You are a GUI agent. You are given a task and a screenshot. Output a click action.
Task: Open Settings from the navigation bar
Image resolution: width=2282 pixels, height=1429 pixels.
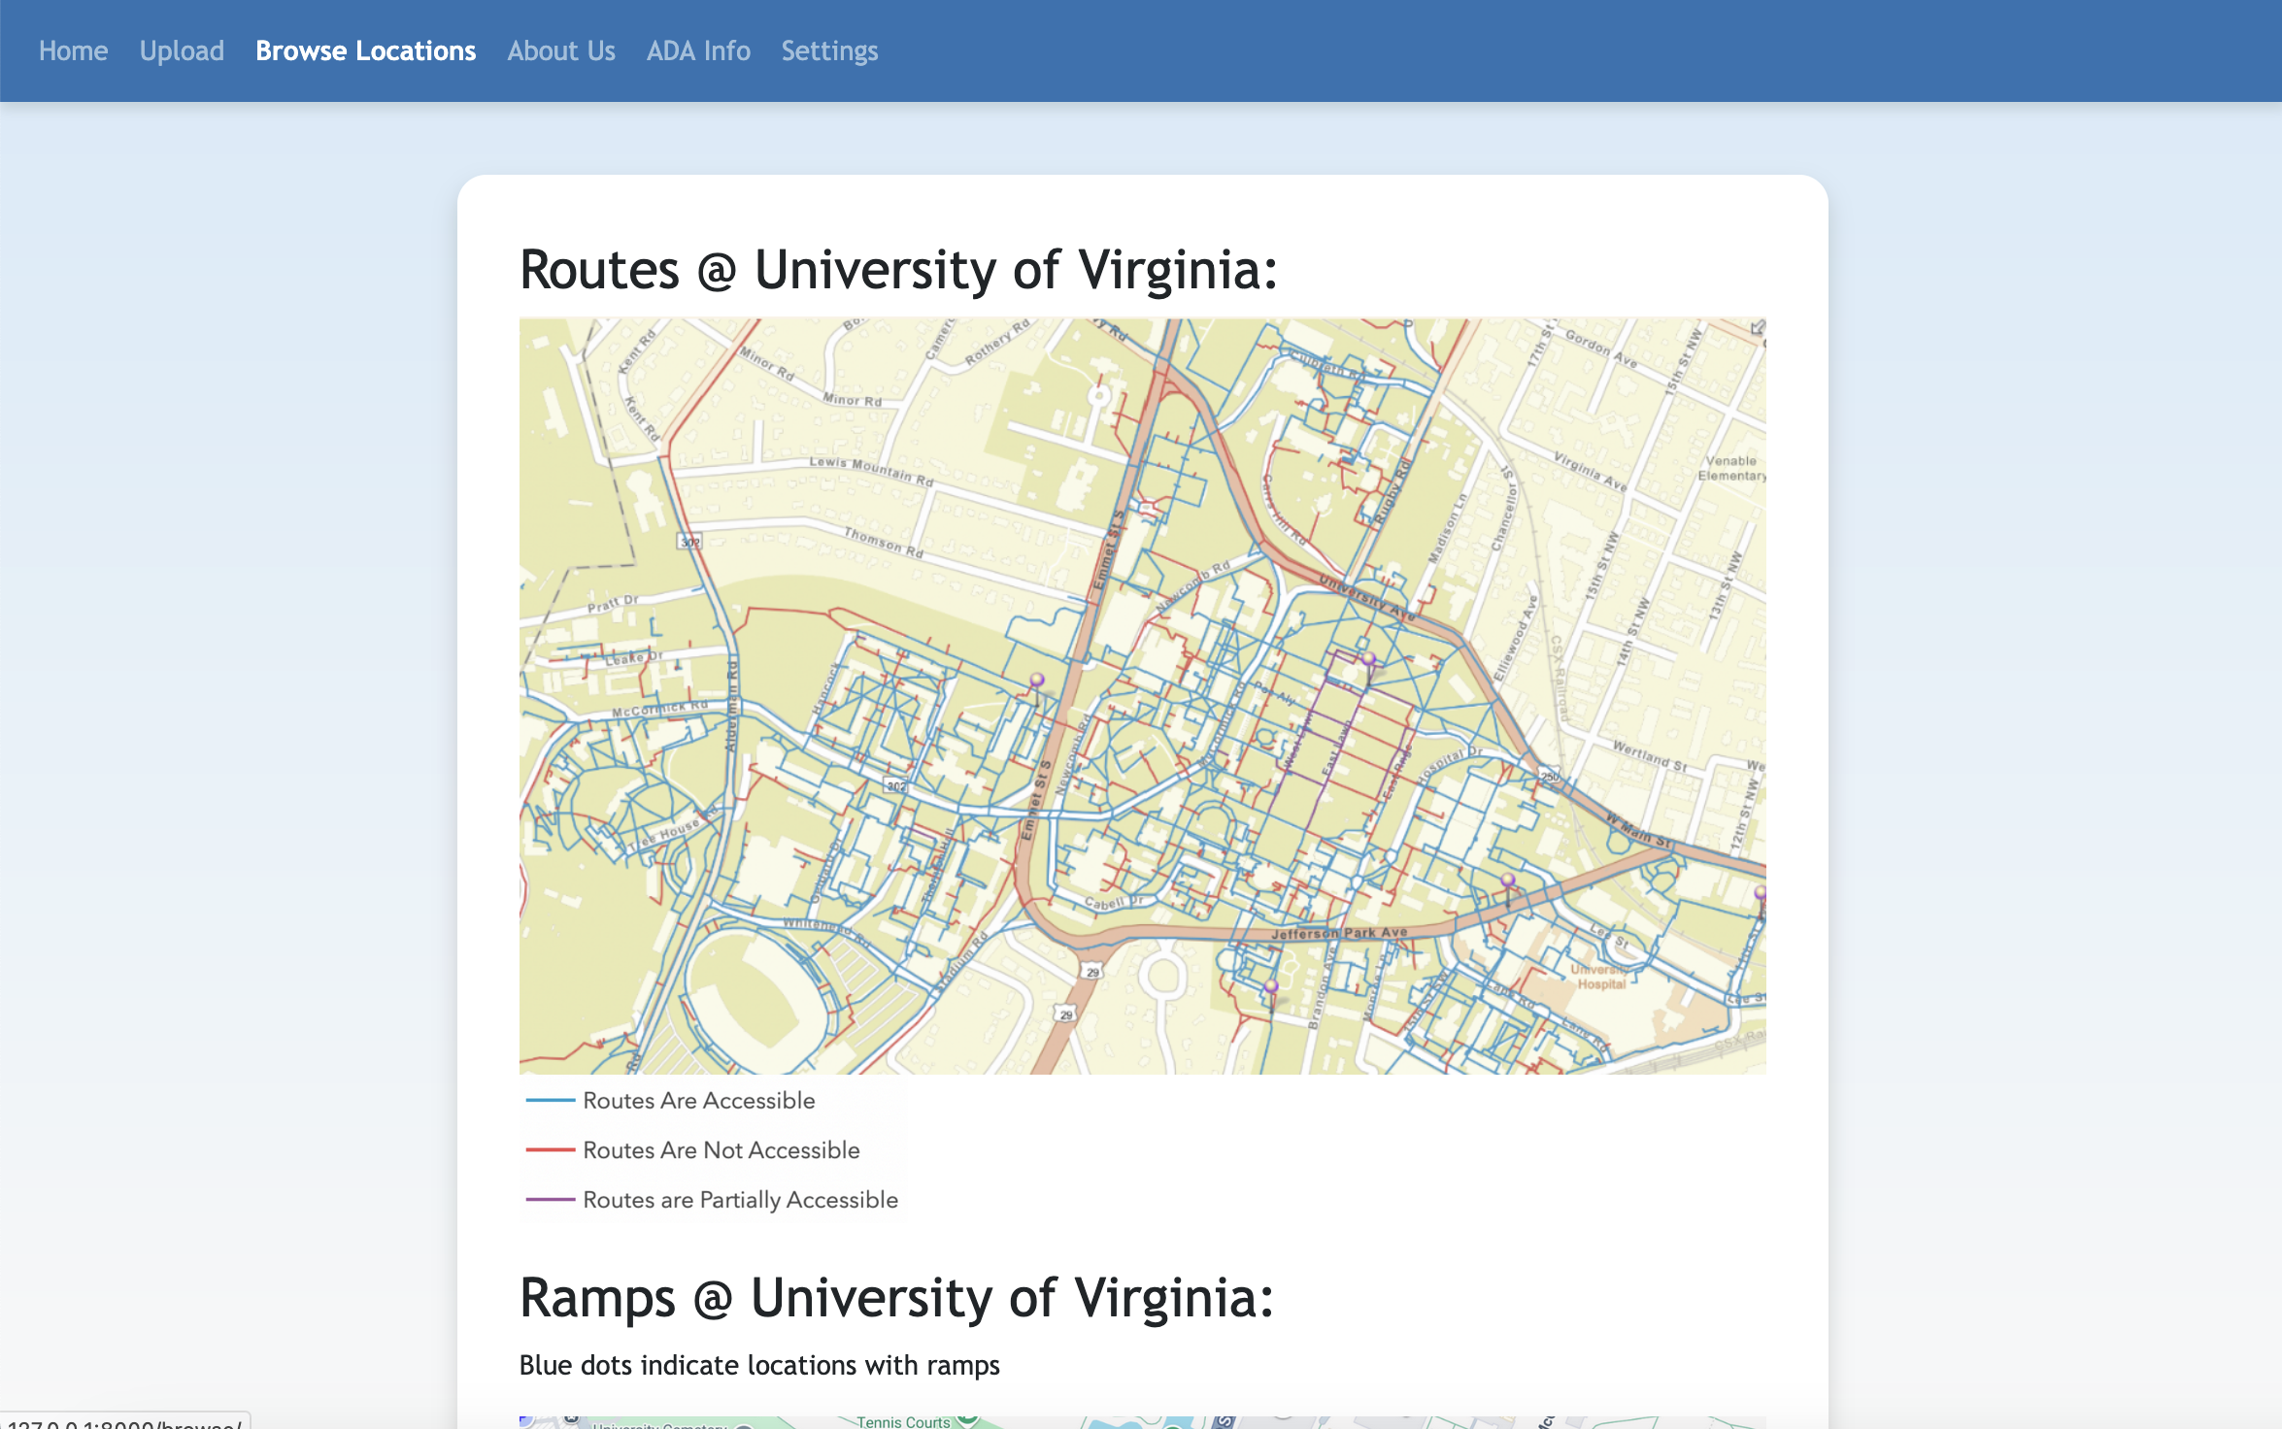point(829,50)
